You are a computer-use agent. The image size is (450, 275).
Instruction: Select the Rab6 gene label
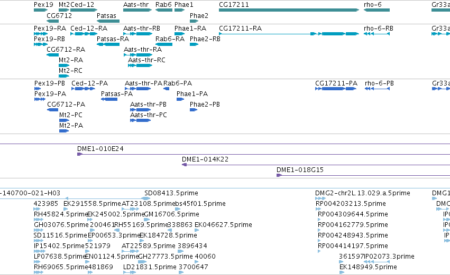[x=163, y=5]
